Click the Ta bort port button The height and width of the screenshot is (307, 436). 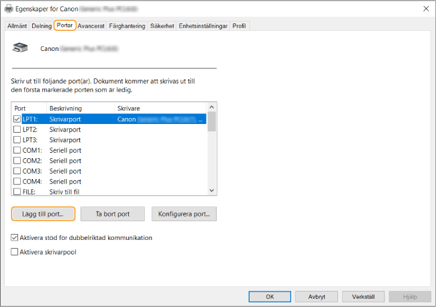pos(113,214)
